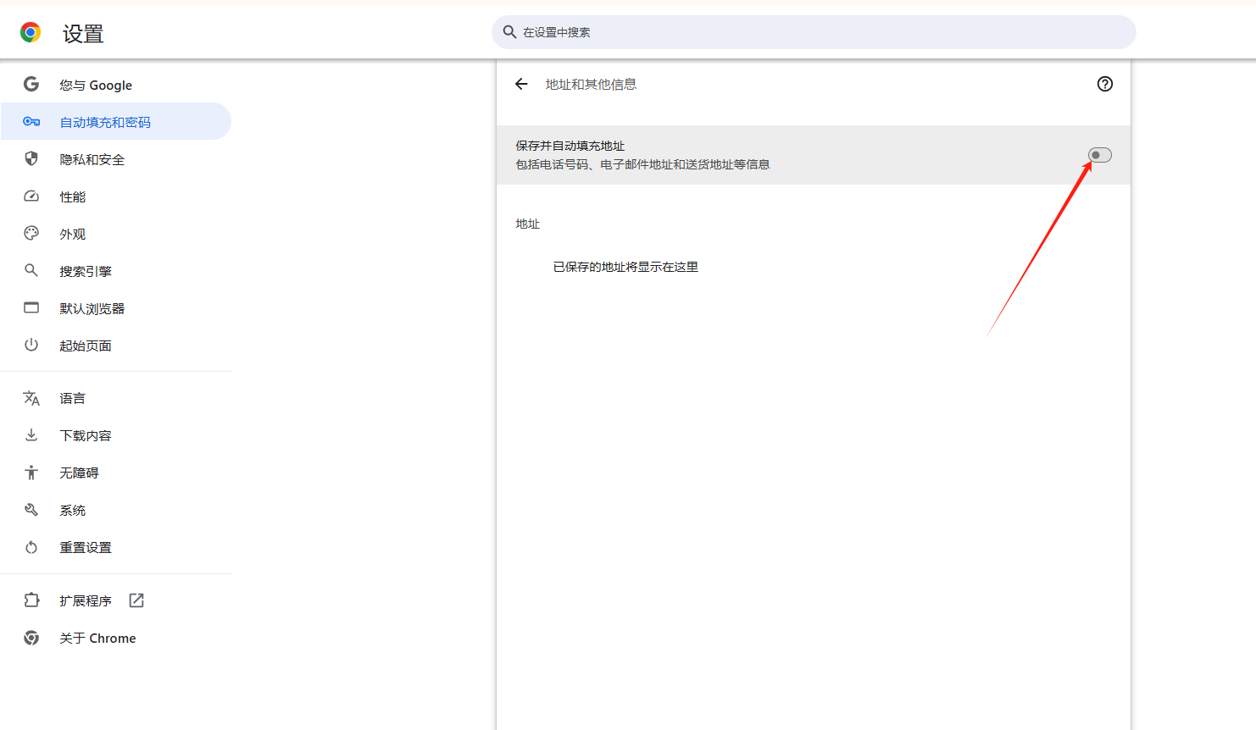Click text 已保存的地址将显示在这里
This screenshot has width=1256, height=730.
(625, 267)
